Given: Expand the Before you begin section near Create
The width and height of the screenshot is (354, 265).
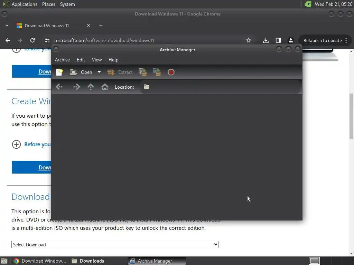Looking at the screenshot, I should point(31,144).
